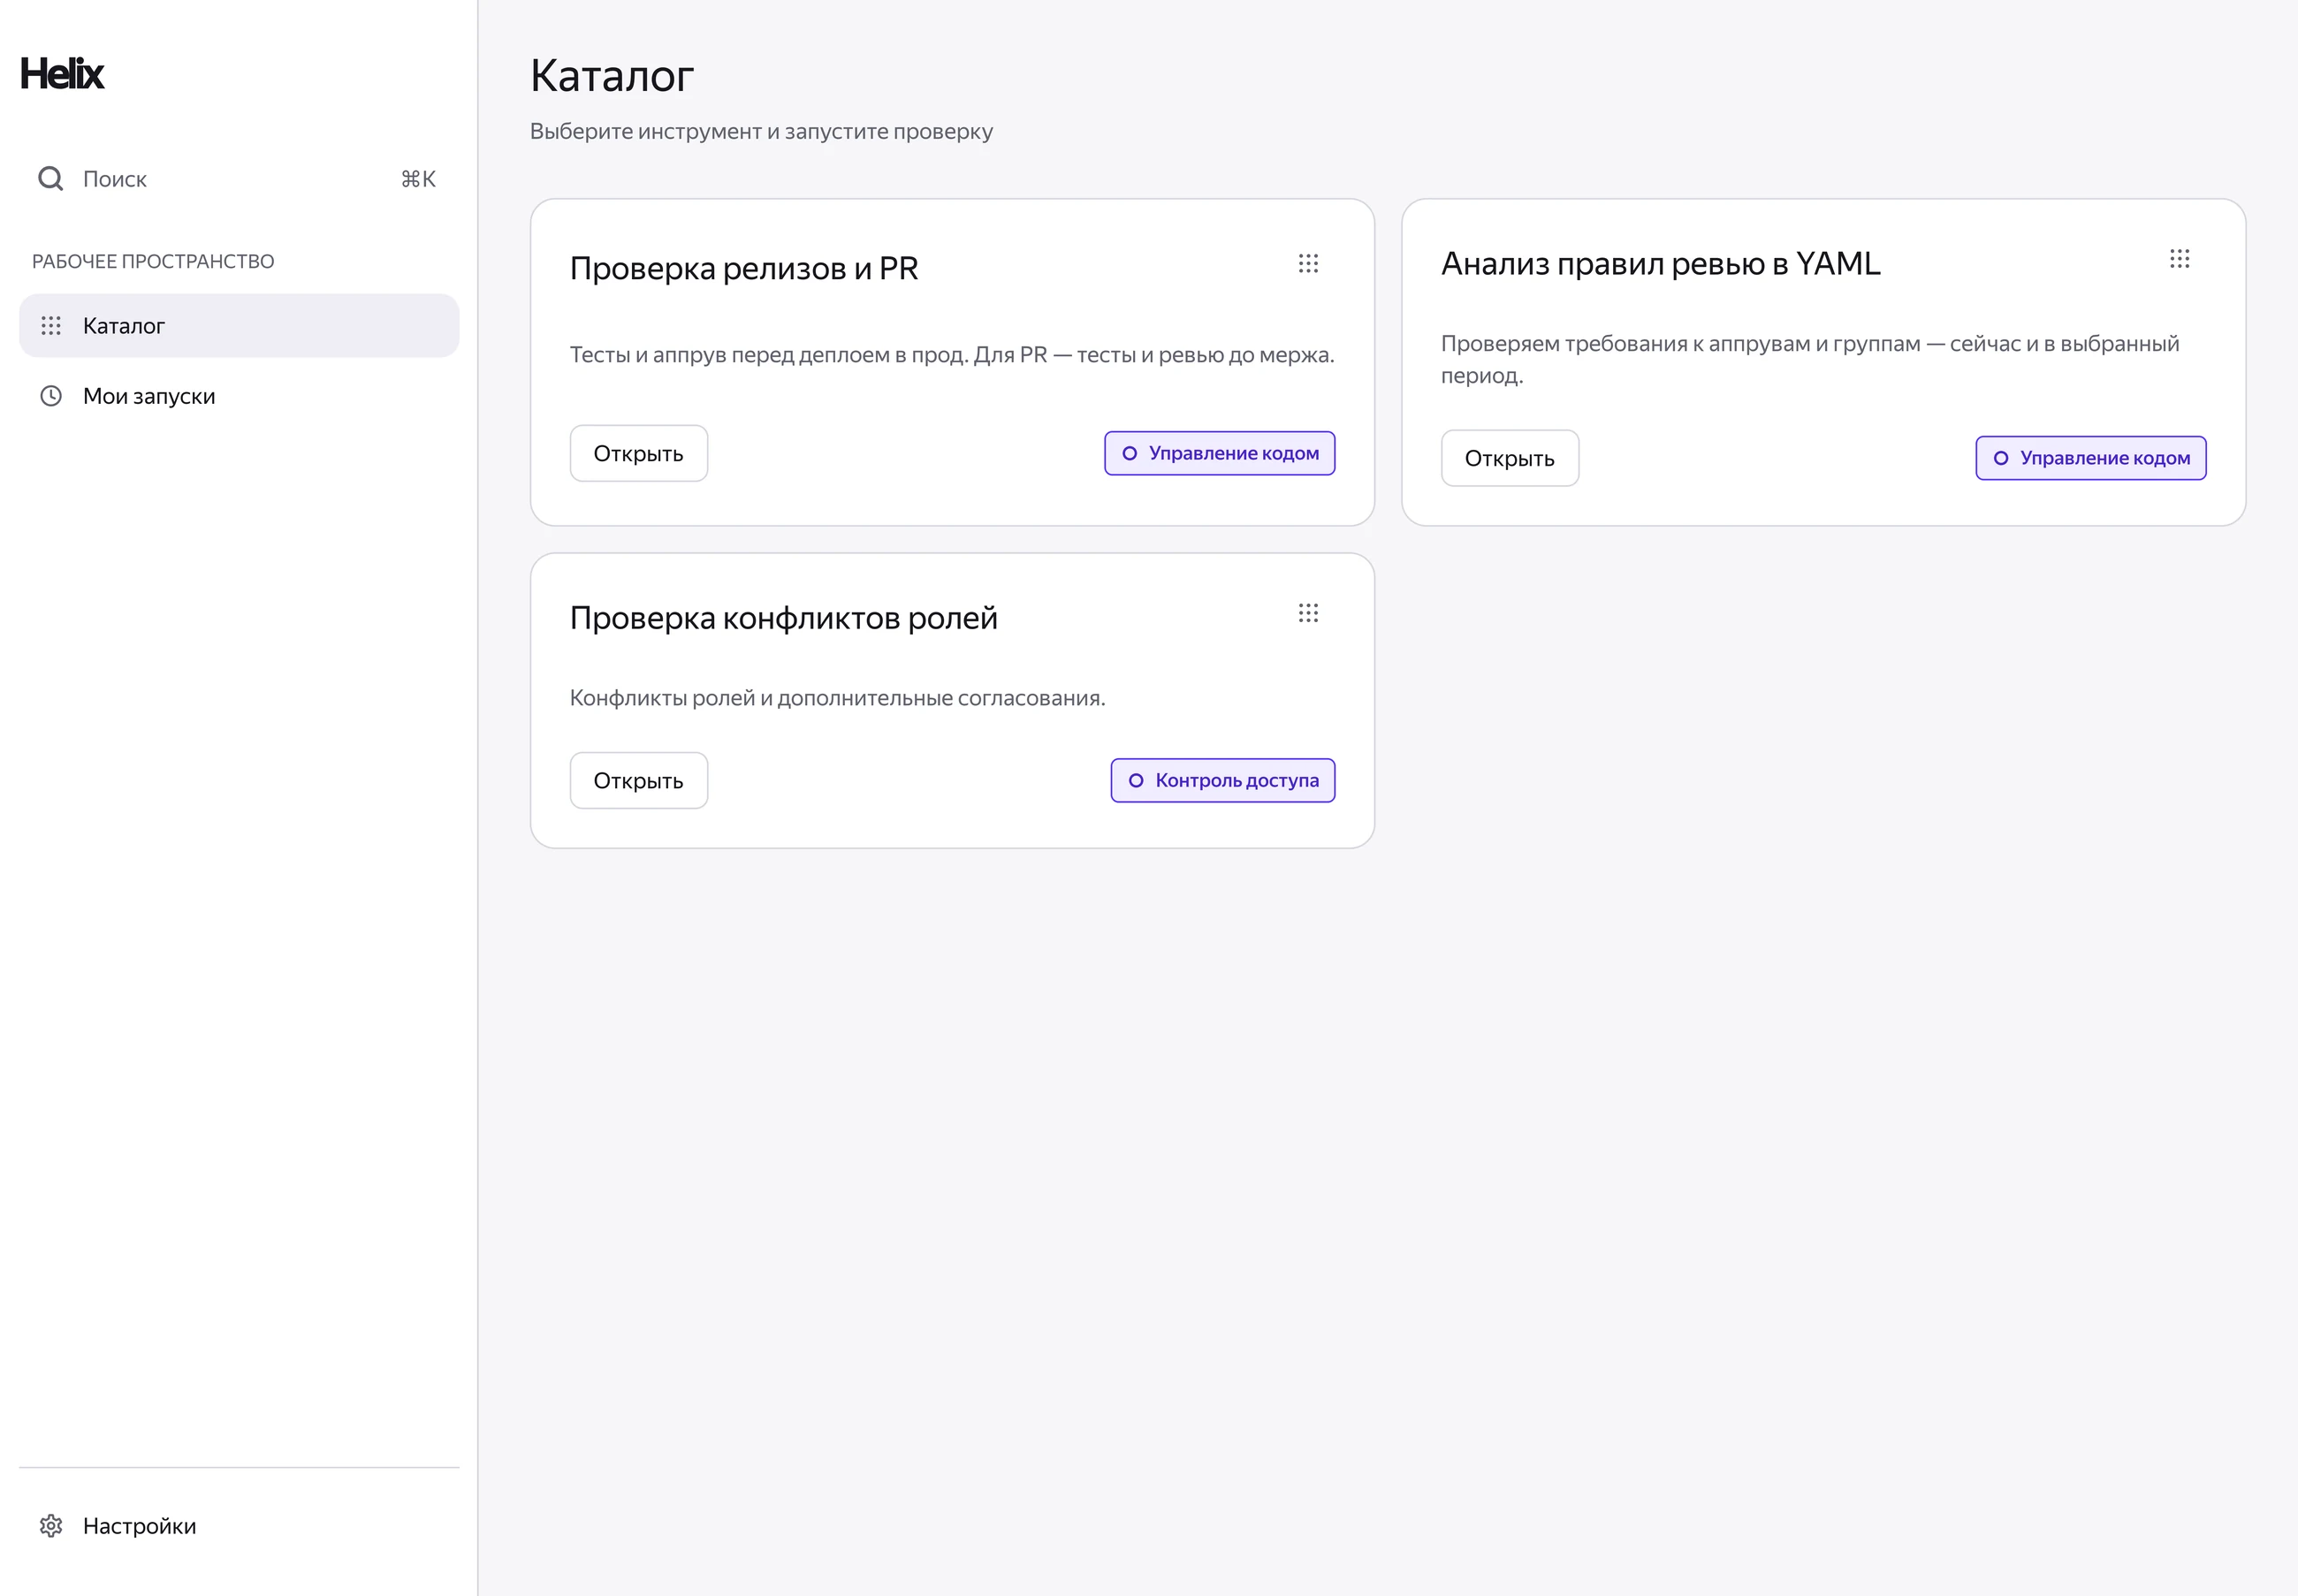Image resolution: width=2298 pixels, height=1596 pixels.
Task: Open the Проверка конфликтов ролей tool
Action: pyautogui.click(x=639, y=781)
